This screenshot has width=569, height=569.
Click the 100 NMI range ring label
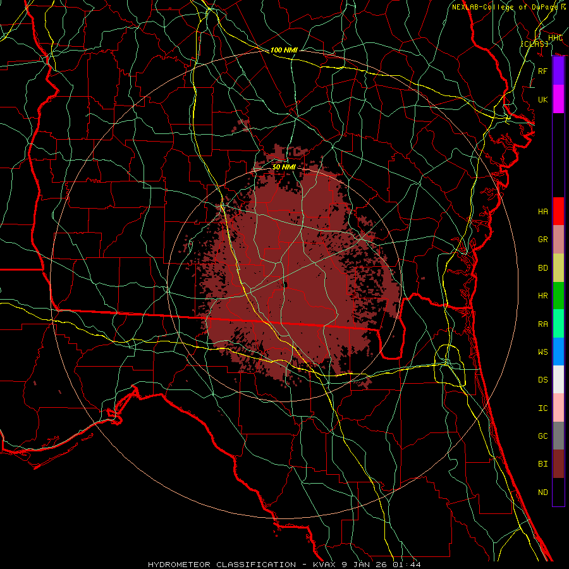tap(284, 50)
